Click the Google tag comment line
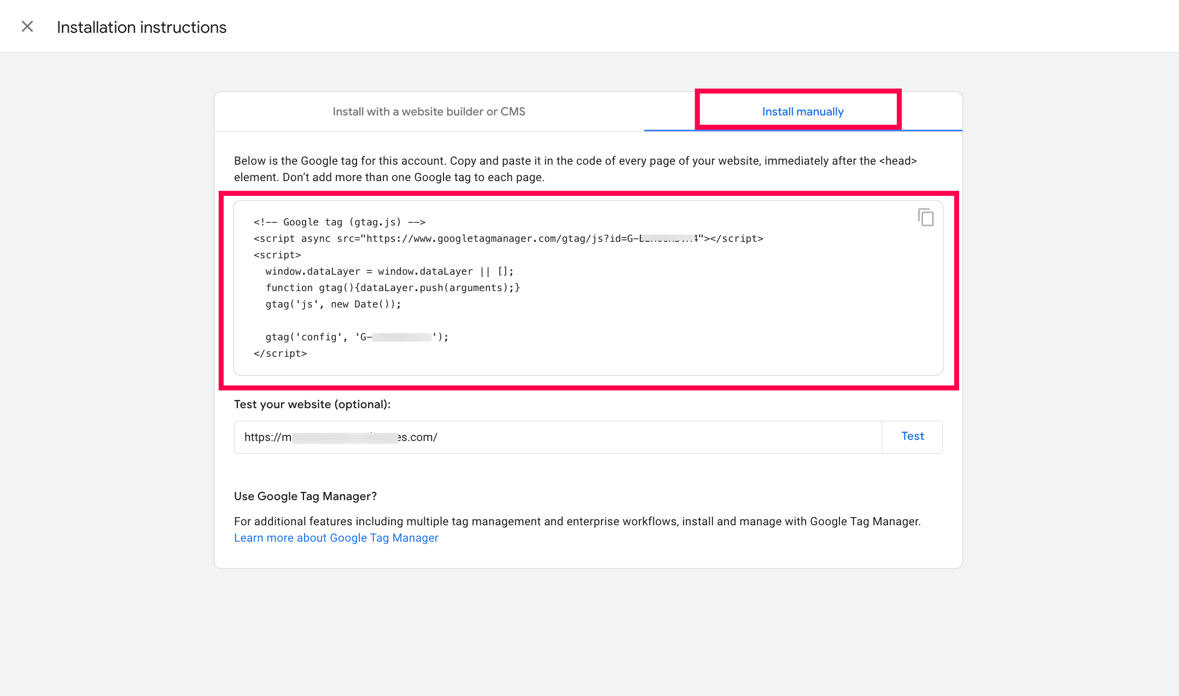 point(339,222)
